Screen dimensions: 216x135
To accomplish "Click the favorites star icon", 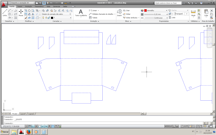I will [x=196, y=3].
